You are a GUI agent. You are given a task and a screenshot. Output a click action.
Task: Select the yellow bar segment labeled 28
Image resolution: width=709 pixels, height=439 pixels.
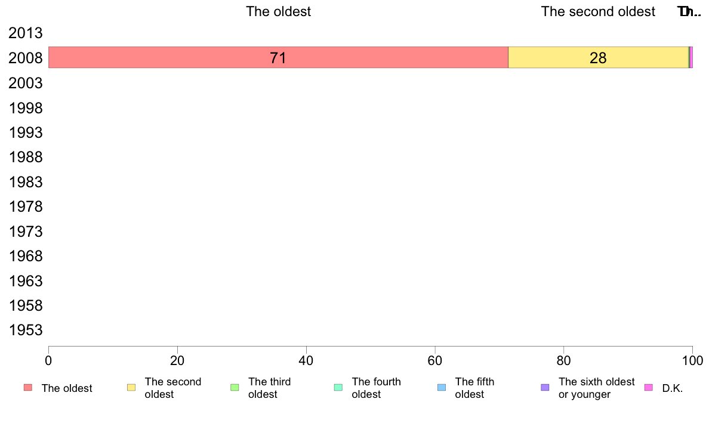(598, 57)
